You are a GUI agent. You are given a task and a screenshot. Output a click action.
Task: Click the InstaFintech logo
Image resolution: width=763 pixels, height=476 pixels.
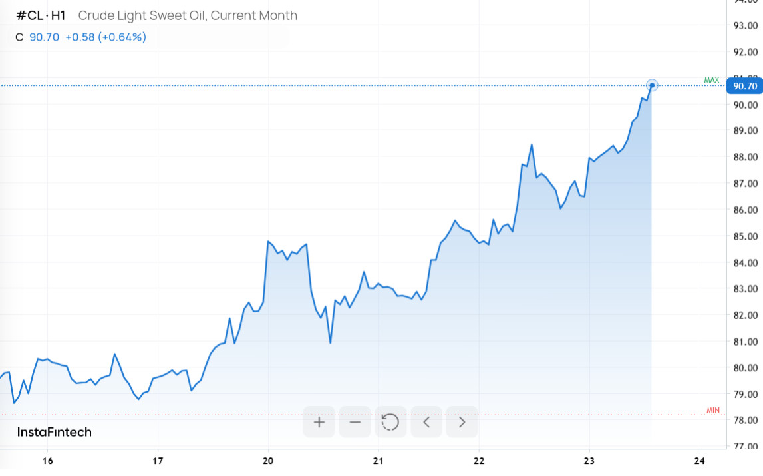54,432
